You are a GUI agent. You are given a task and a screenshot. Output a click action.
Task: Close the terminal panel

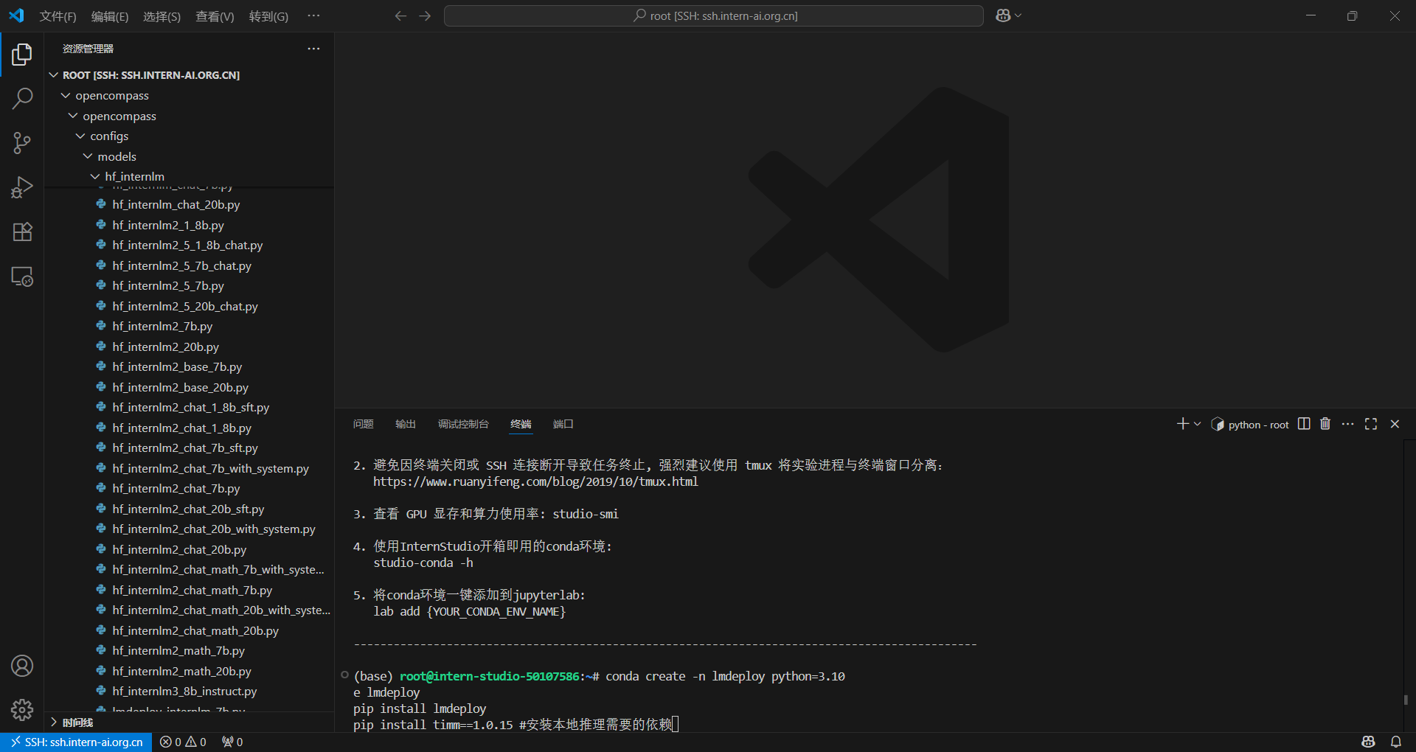point(1395,424)
